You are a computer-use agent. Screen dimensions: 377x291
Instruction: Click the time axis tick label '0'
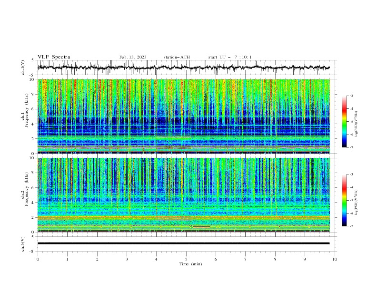pos(38,259)
